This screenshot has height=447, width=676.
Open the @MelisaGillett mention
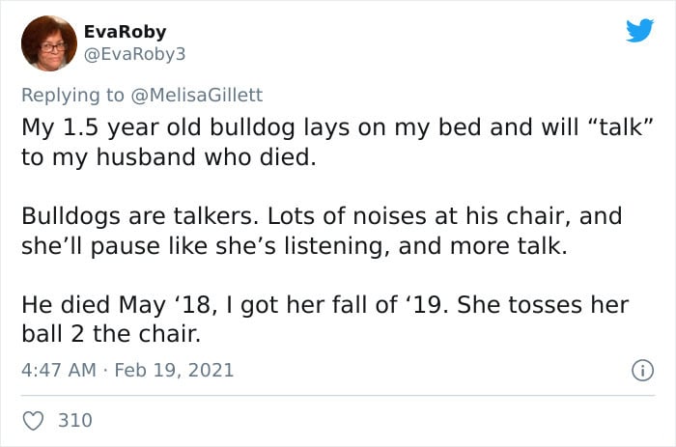tap(196, 95)
